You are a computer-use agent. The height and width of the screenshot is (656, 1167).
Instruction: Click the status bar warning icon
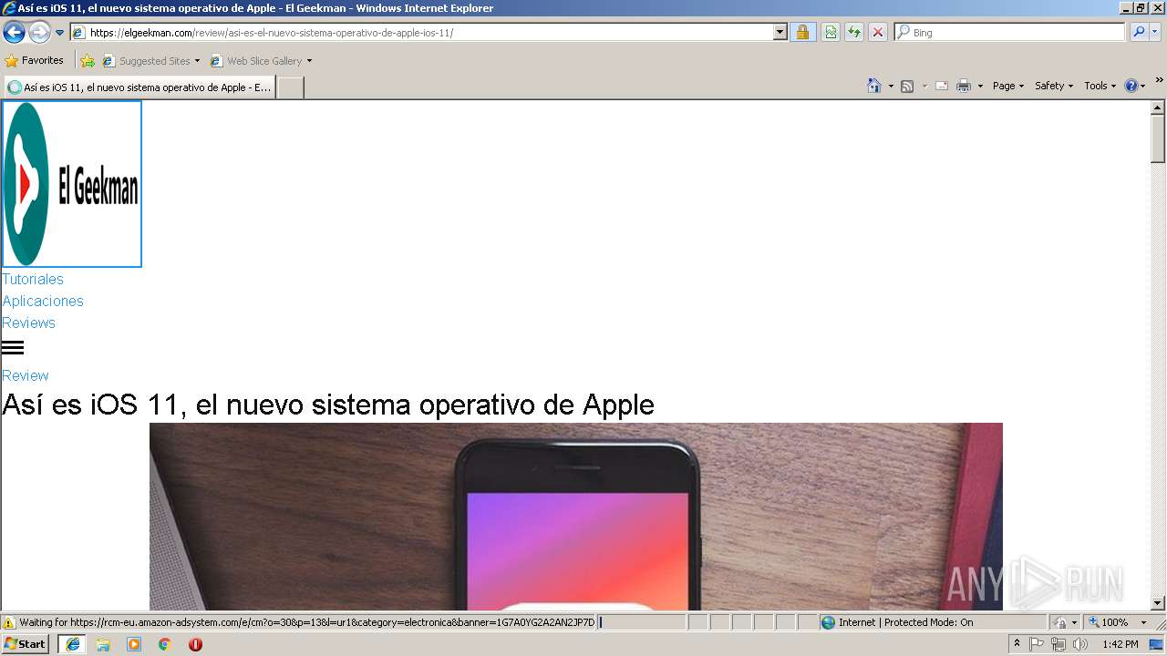pyautogui.click(x=9, y=622)
